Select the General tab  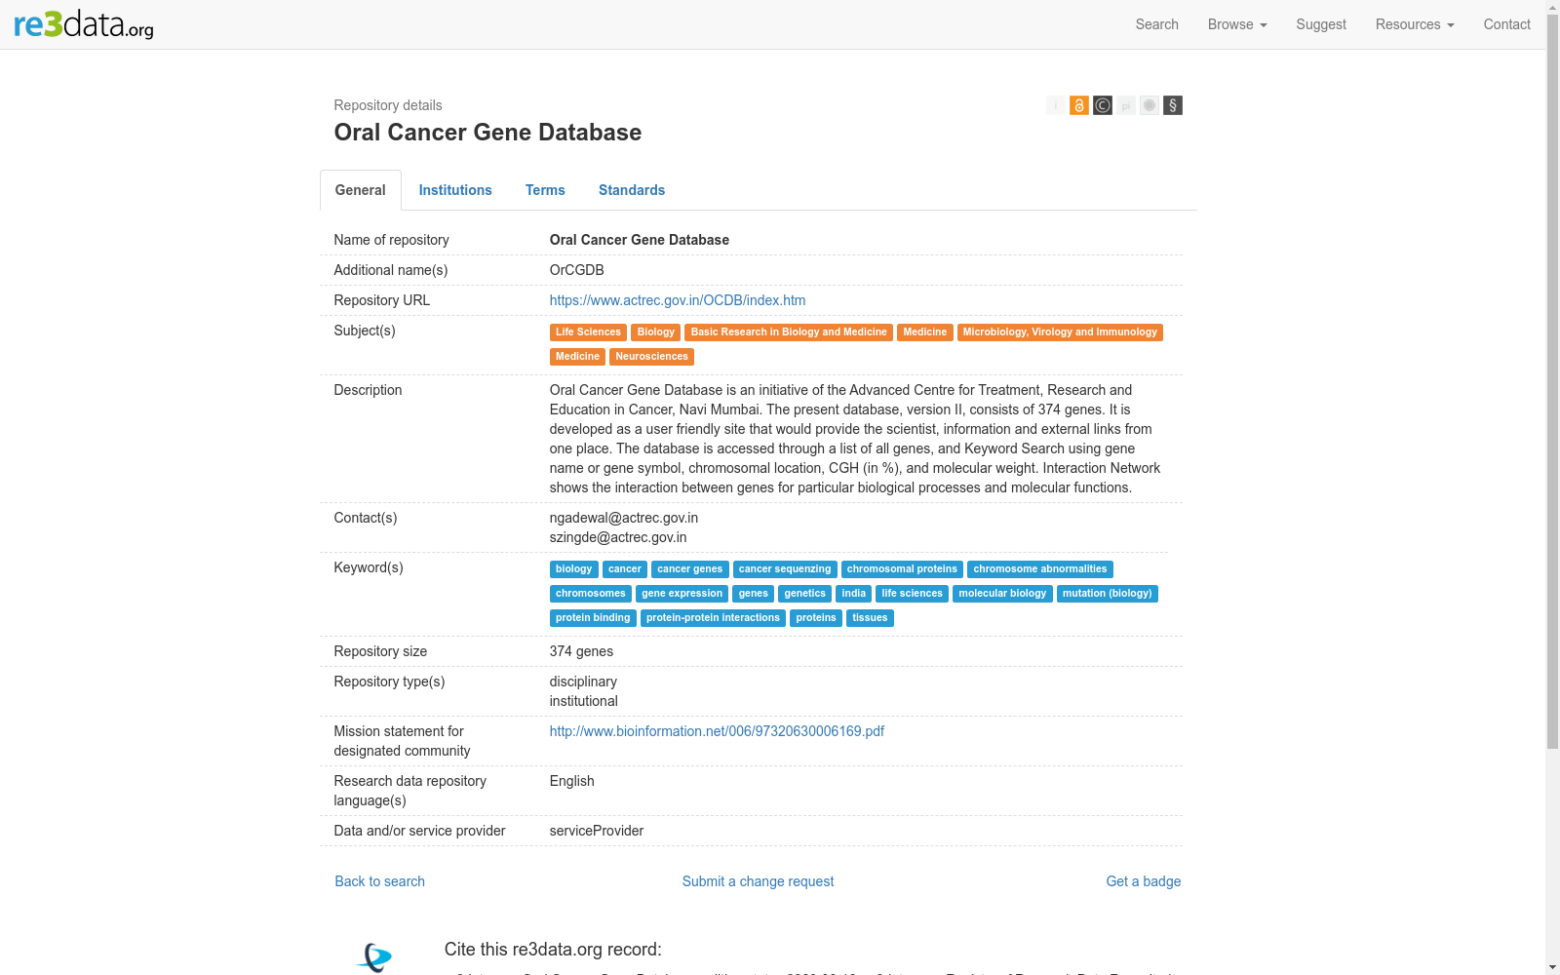pos(361,190)
